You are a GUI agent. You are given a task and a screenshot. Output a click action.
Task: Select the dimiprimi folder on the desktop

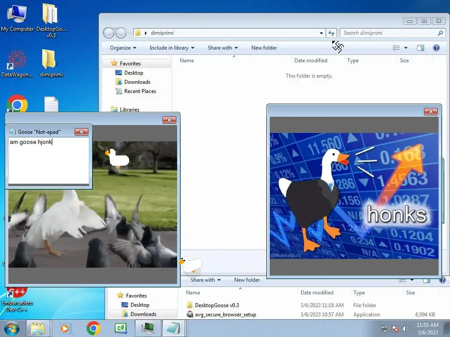tap(51, 64)
